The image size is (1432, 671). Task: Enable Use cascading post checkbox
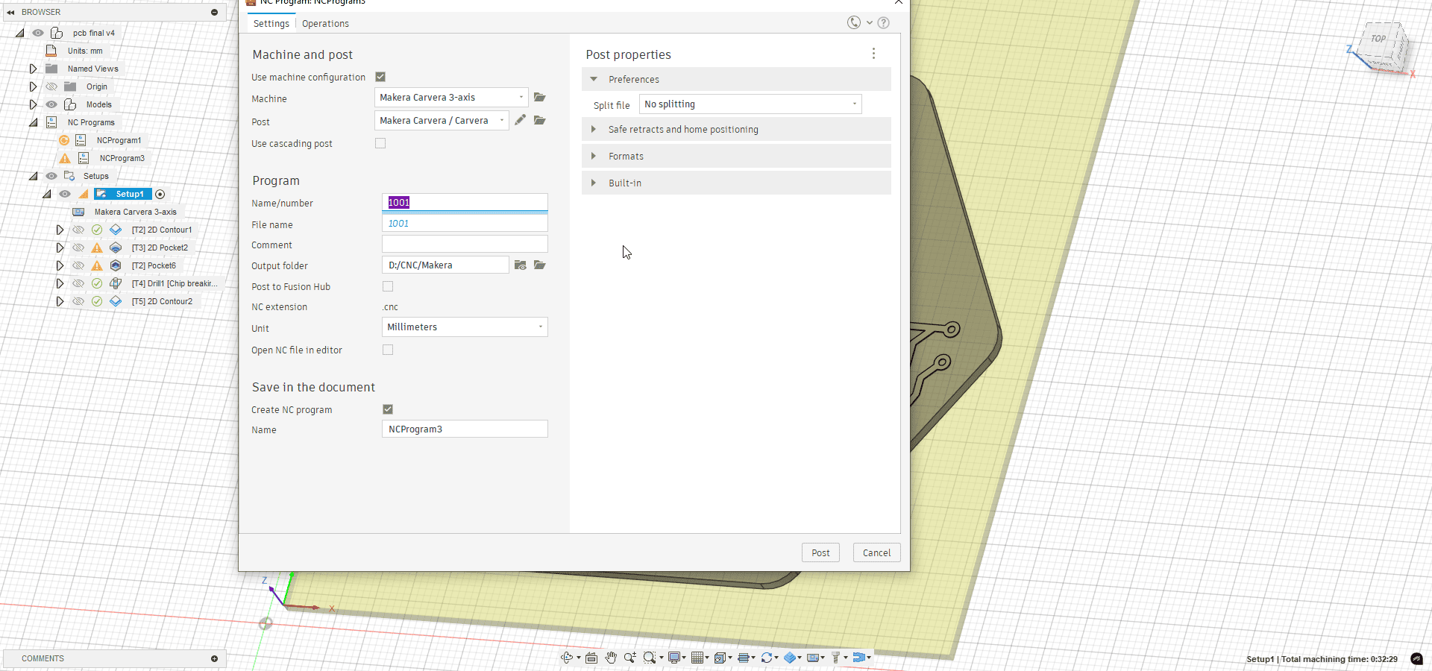[x=380, y=143]
